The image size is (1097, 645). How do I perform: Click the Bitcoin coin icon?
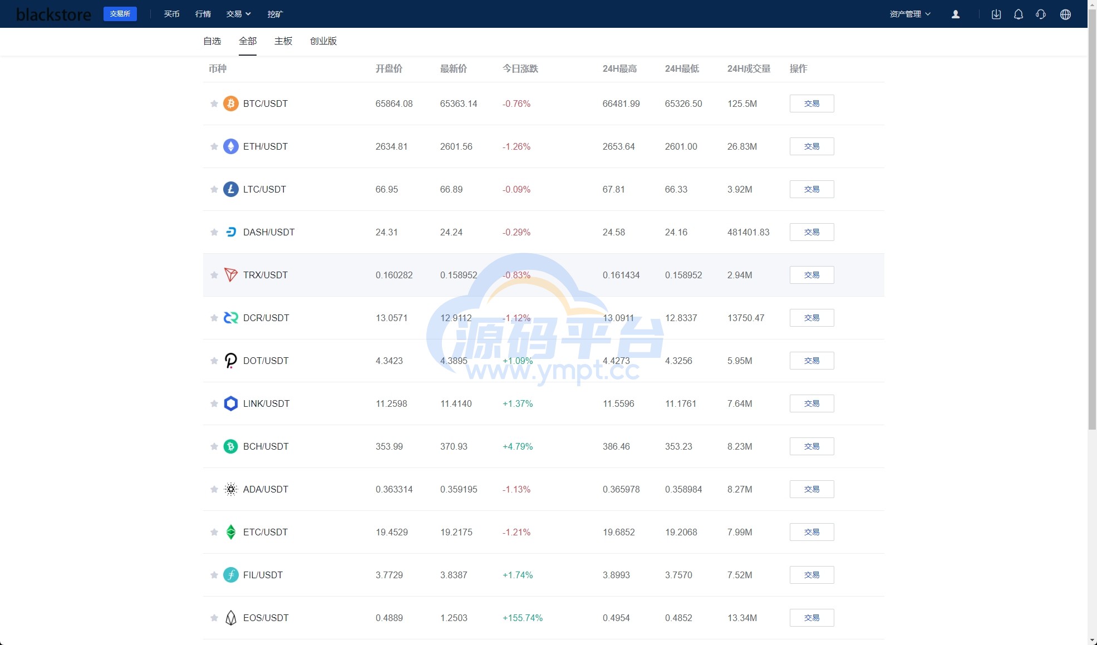(231, 104)
